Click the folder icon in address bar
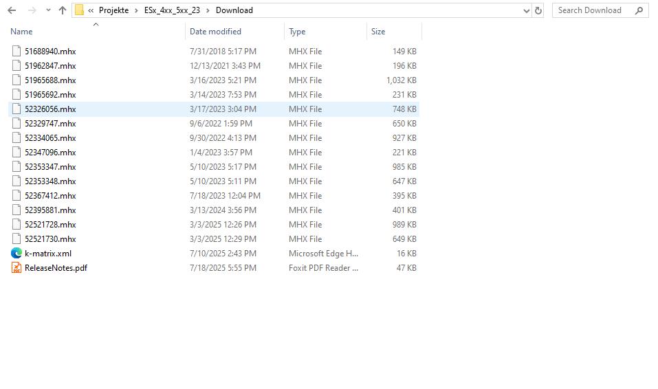This screenshot has height=389, width=658. click(x=79, y=10)
